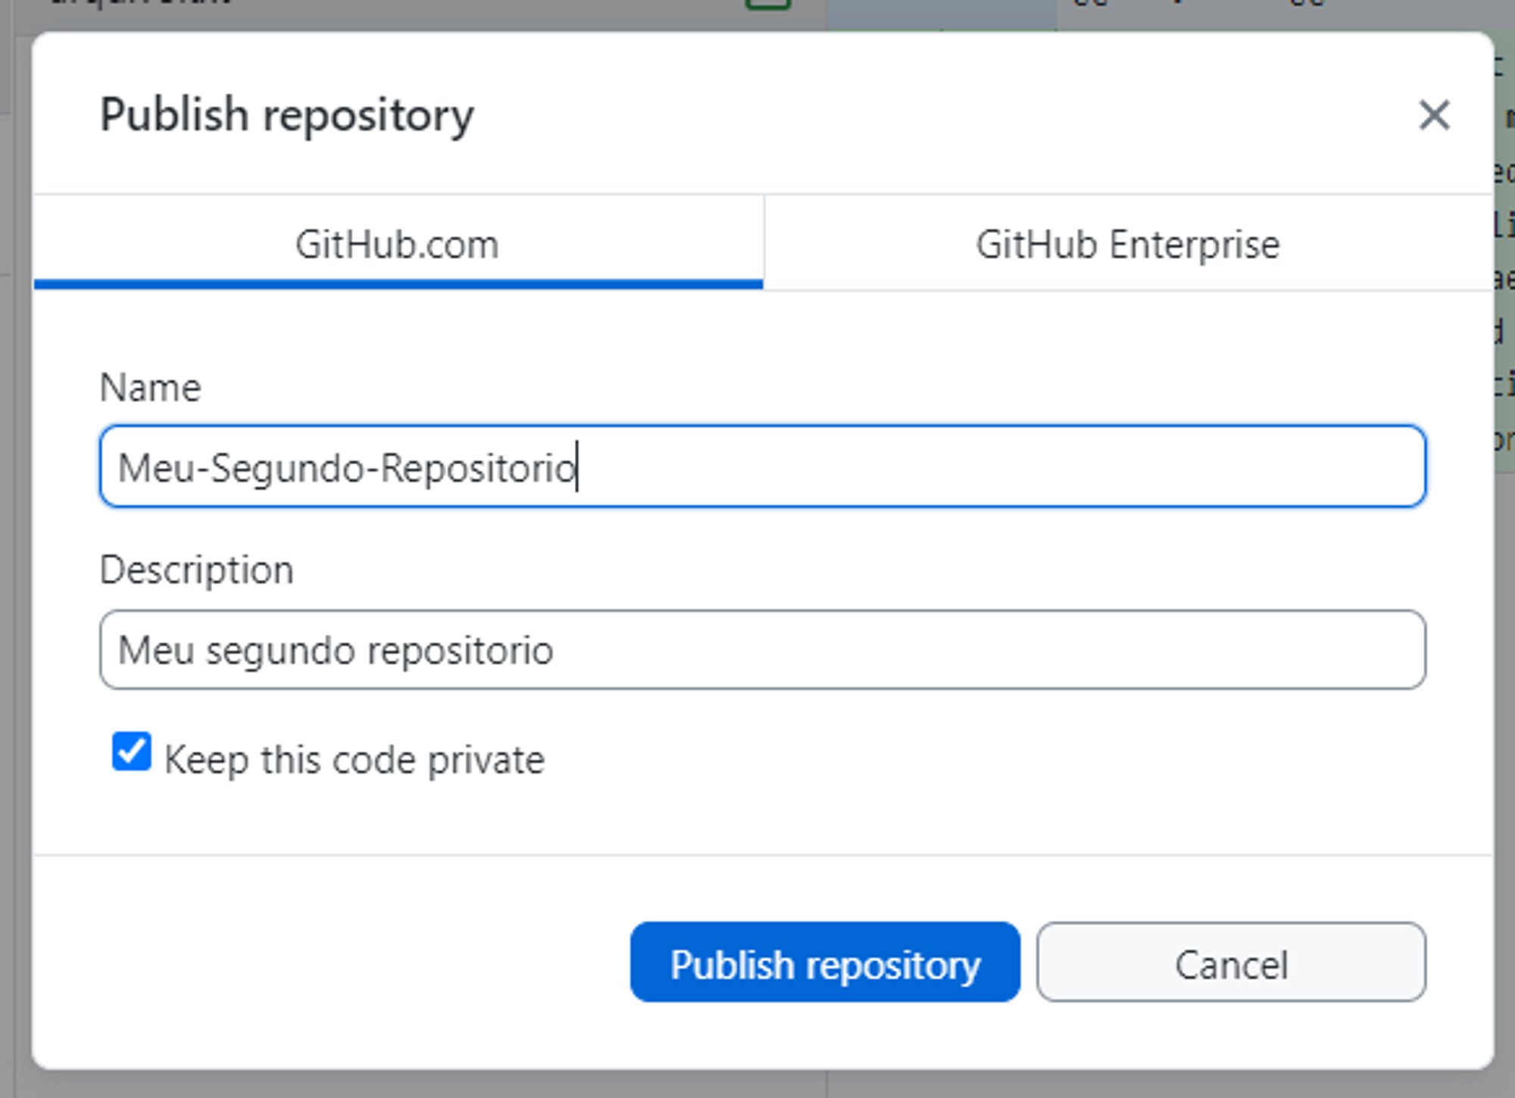
Task: Click the Publish repository dialog title
Action: pyautogui.click(x=286, y=115)
